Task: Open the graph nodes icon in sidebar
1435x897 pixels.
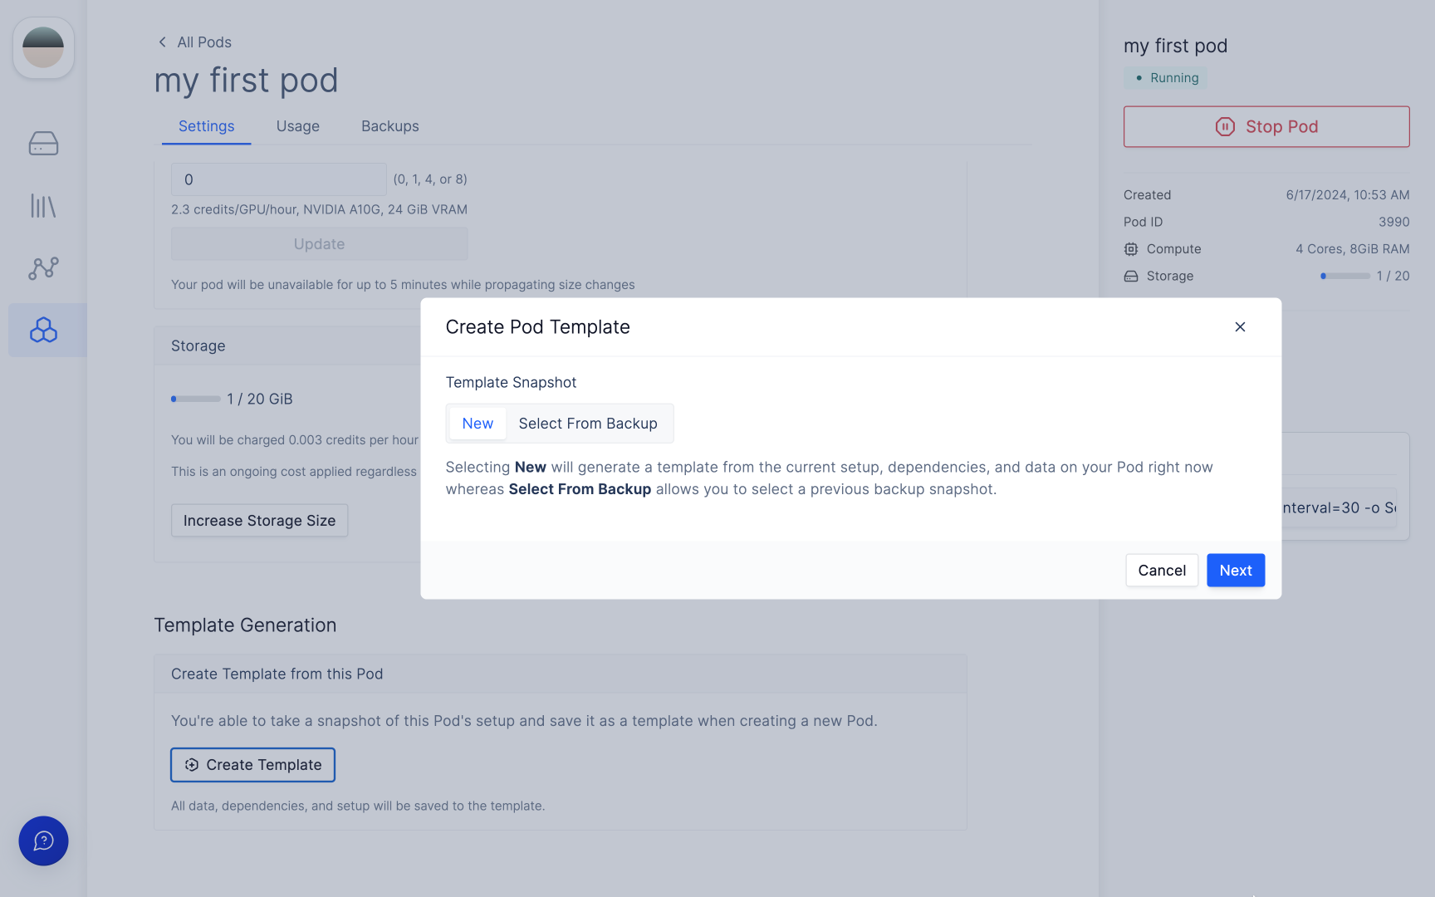Action: point(43,267)
